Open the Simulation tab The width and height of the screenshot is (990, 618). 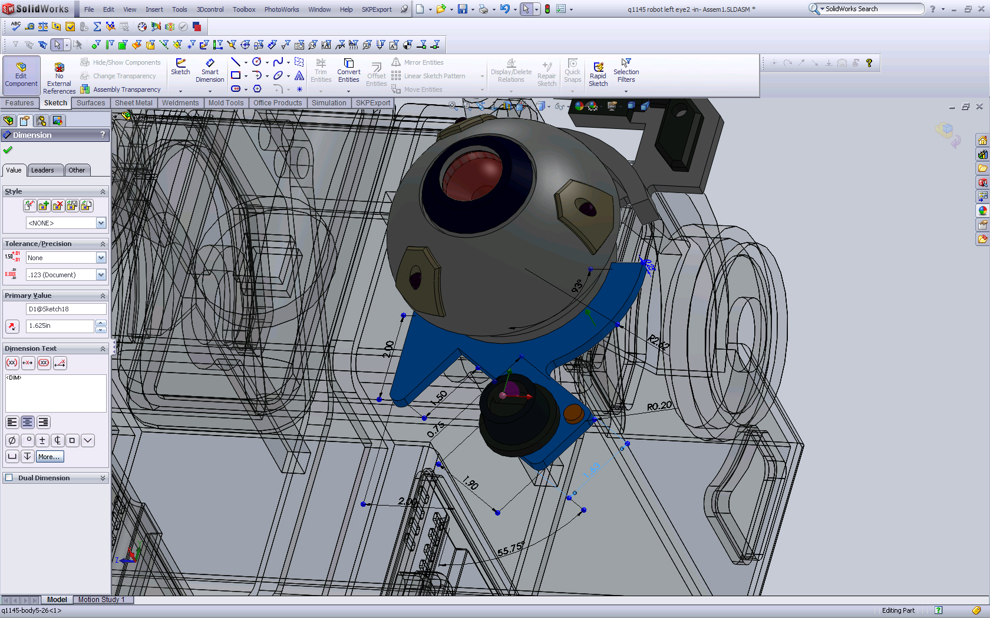tap(329, 103)
